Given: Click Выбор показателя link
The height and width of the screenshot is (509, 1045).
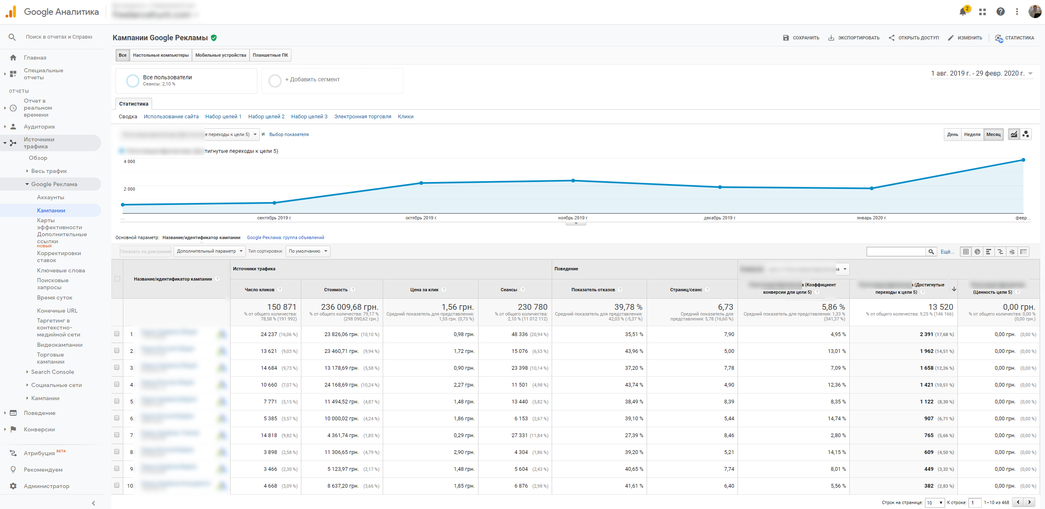Looking at the screenshot, I should point(289,135).
